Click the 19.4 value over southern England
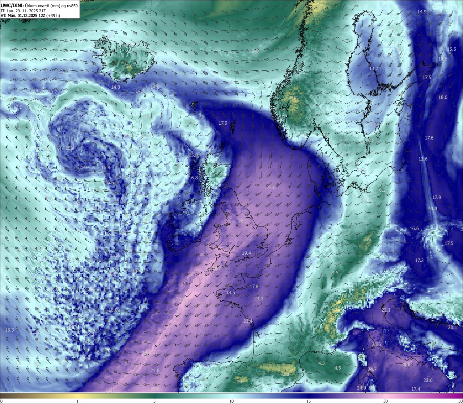463x404 pixels. click(246, 253)
